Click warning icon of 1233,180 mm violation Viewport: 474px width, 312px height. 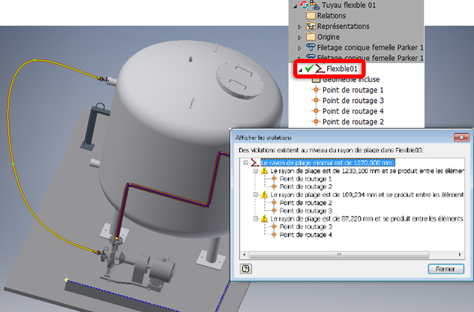[264, 171]
